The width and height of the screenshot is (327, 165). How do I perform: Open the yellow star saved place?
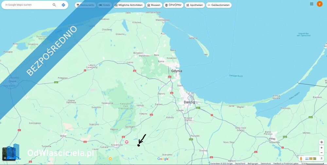(x=110, y=159)
